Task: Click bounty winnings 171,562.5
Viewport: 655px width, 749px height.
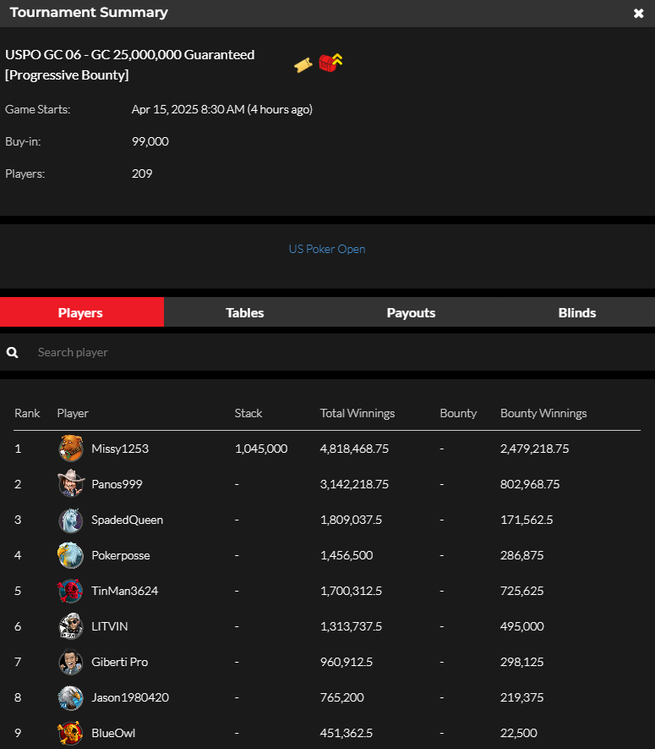Action: tap(527, 520)
